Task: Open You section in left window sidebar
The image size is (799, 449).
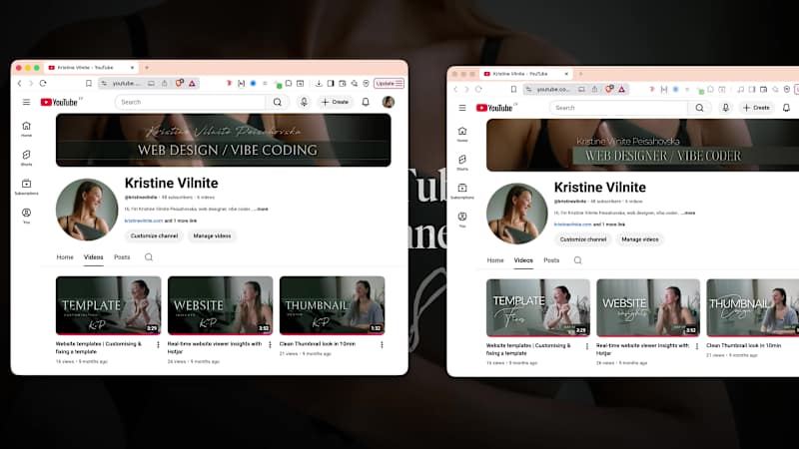Action: point(27,216)
